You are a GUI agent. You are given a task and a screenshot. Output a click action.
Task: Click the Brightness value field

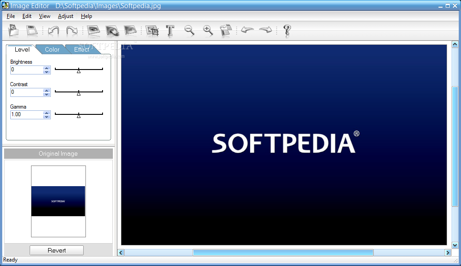[x=27, y=70]
